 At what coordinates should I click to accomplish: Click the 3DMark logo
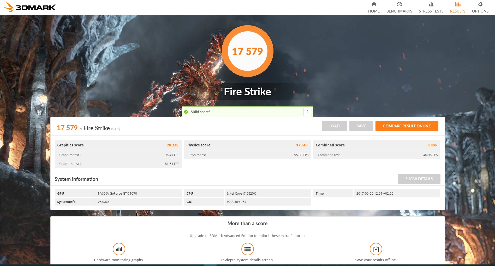click(30, 7)
